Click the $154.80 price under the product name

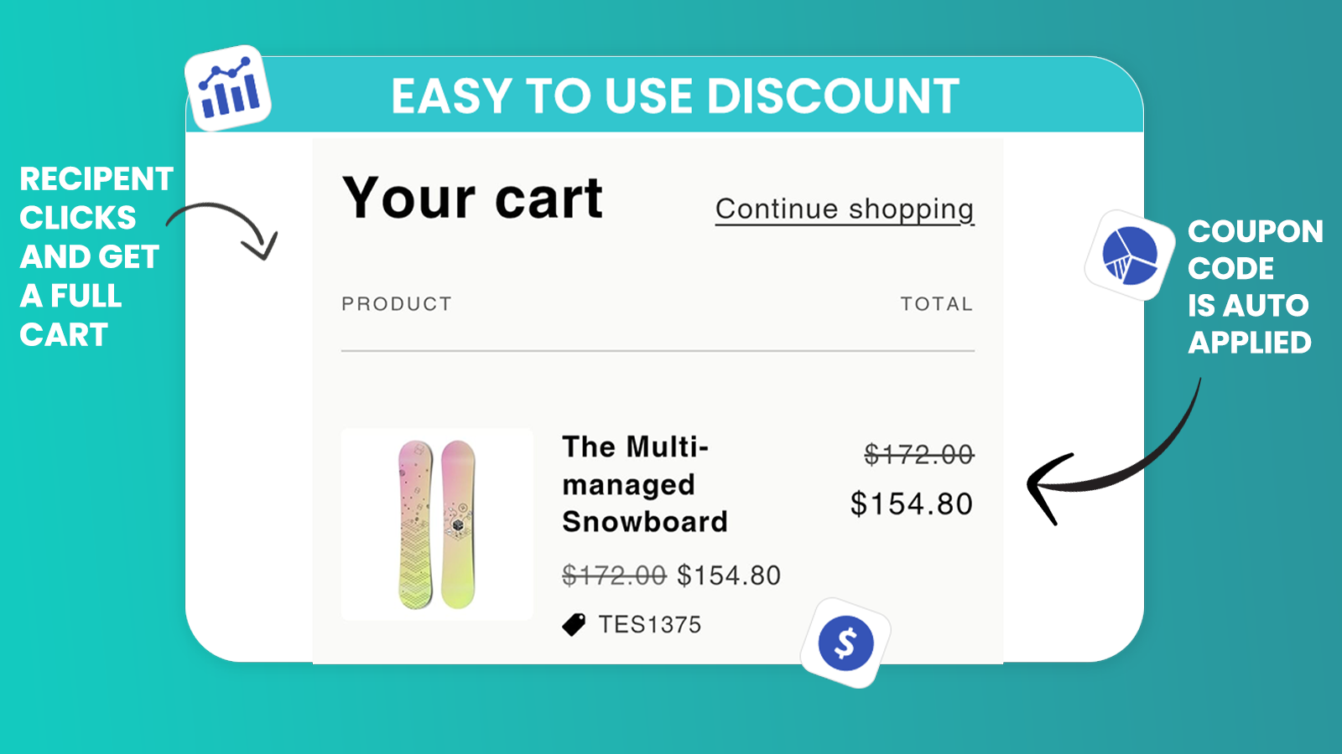pyautogui.click(x=729, y=576)
